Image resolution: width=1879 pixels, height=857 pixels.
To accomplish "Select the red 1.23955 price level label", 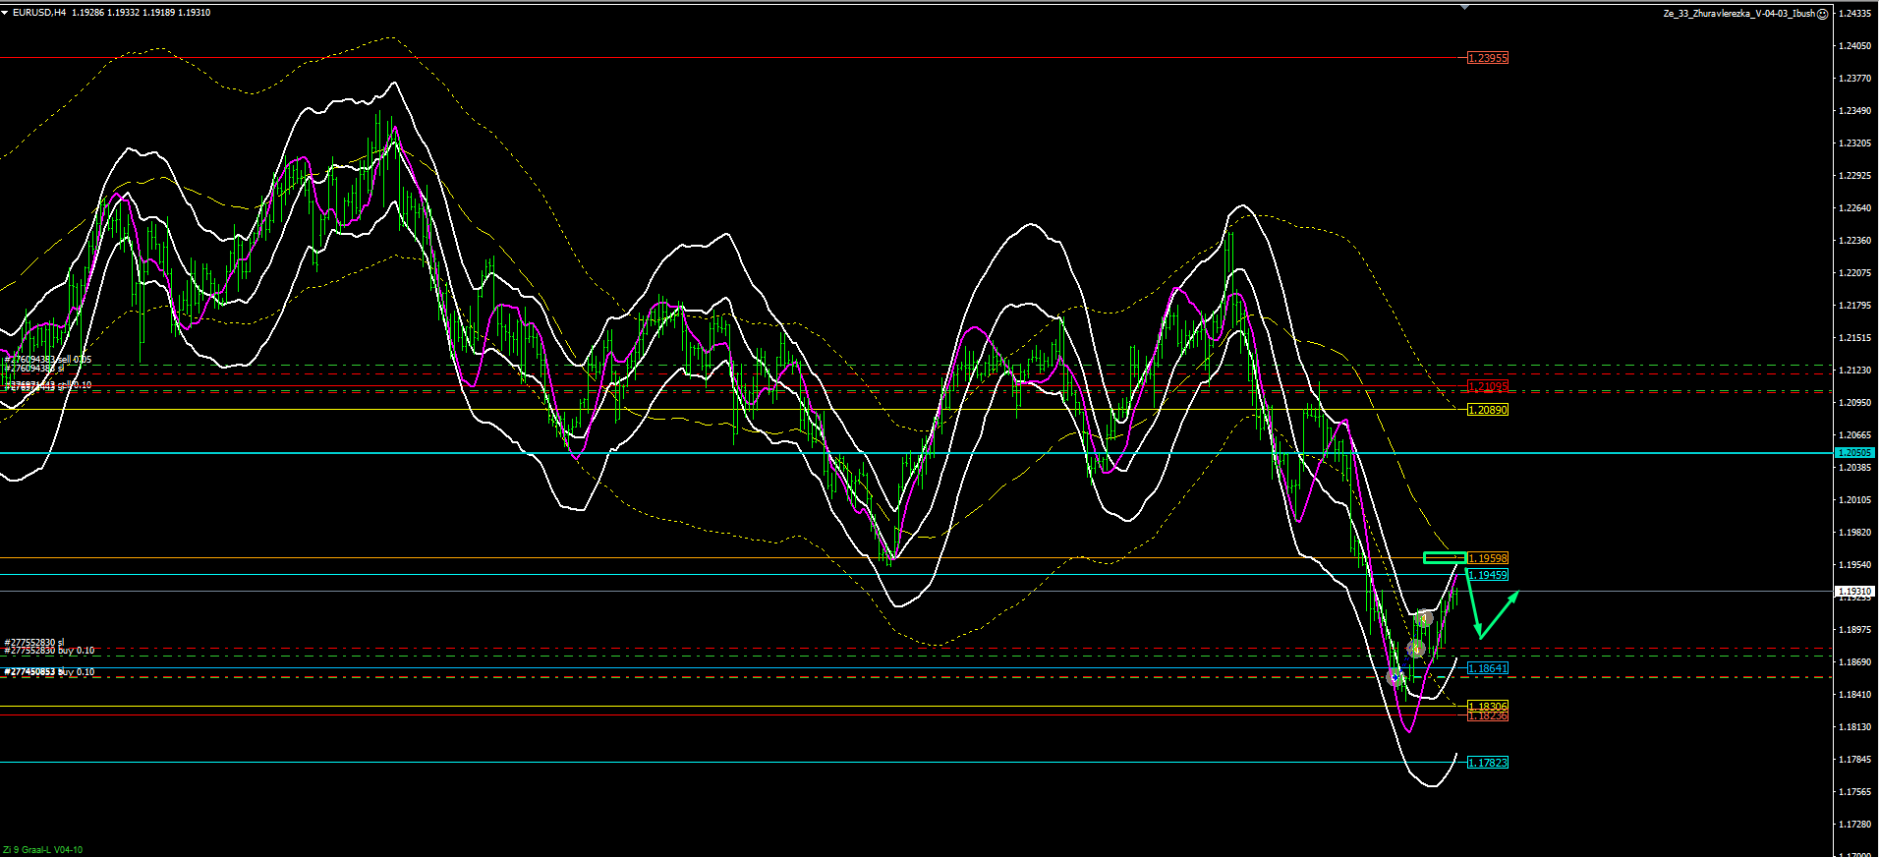I will (1488, 58).
